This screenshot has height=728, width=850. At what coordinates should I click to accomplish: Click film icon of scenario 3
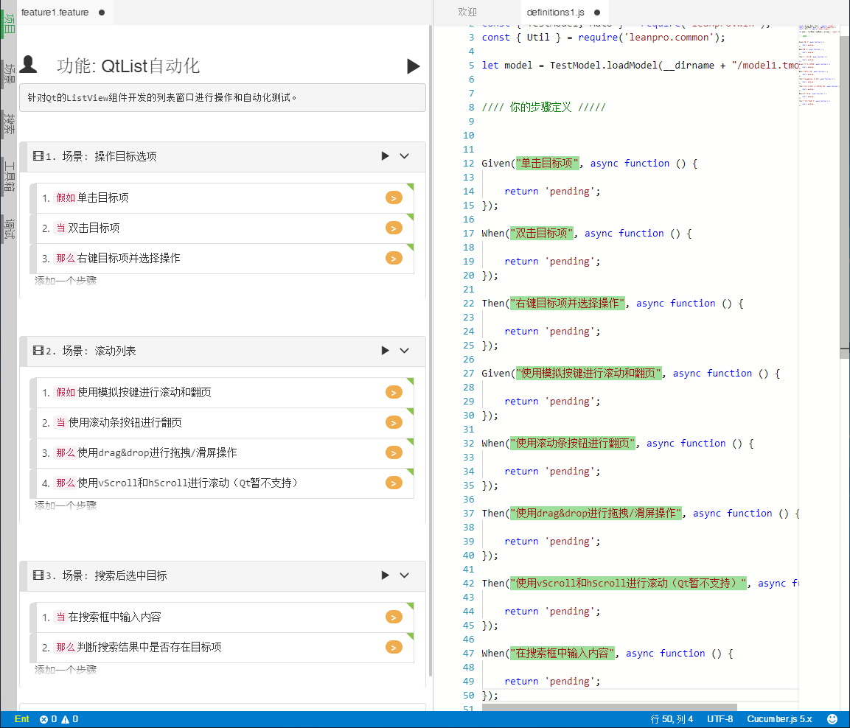38,575
